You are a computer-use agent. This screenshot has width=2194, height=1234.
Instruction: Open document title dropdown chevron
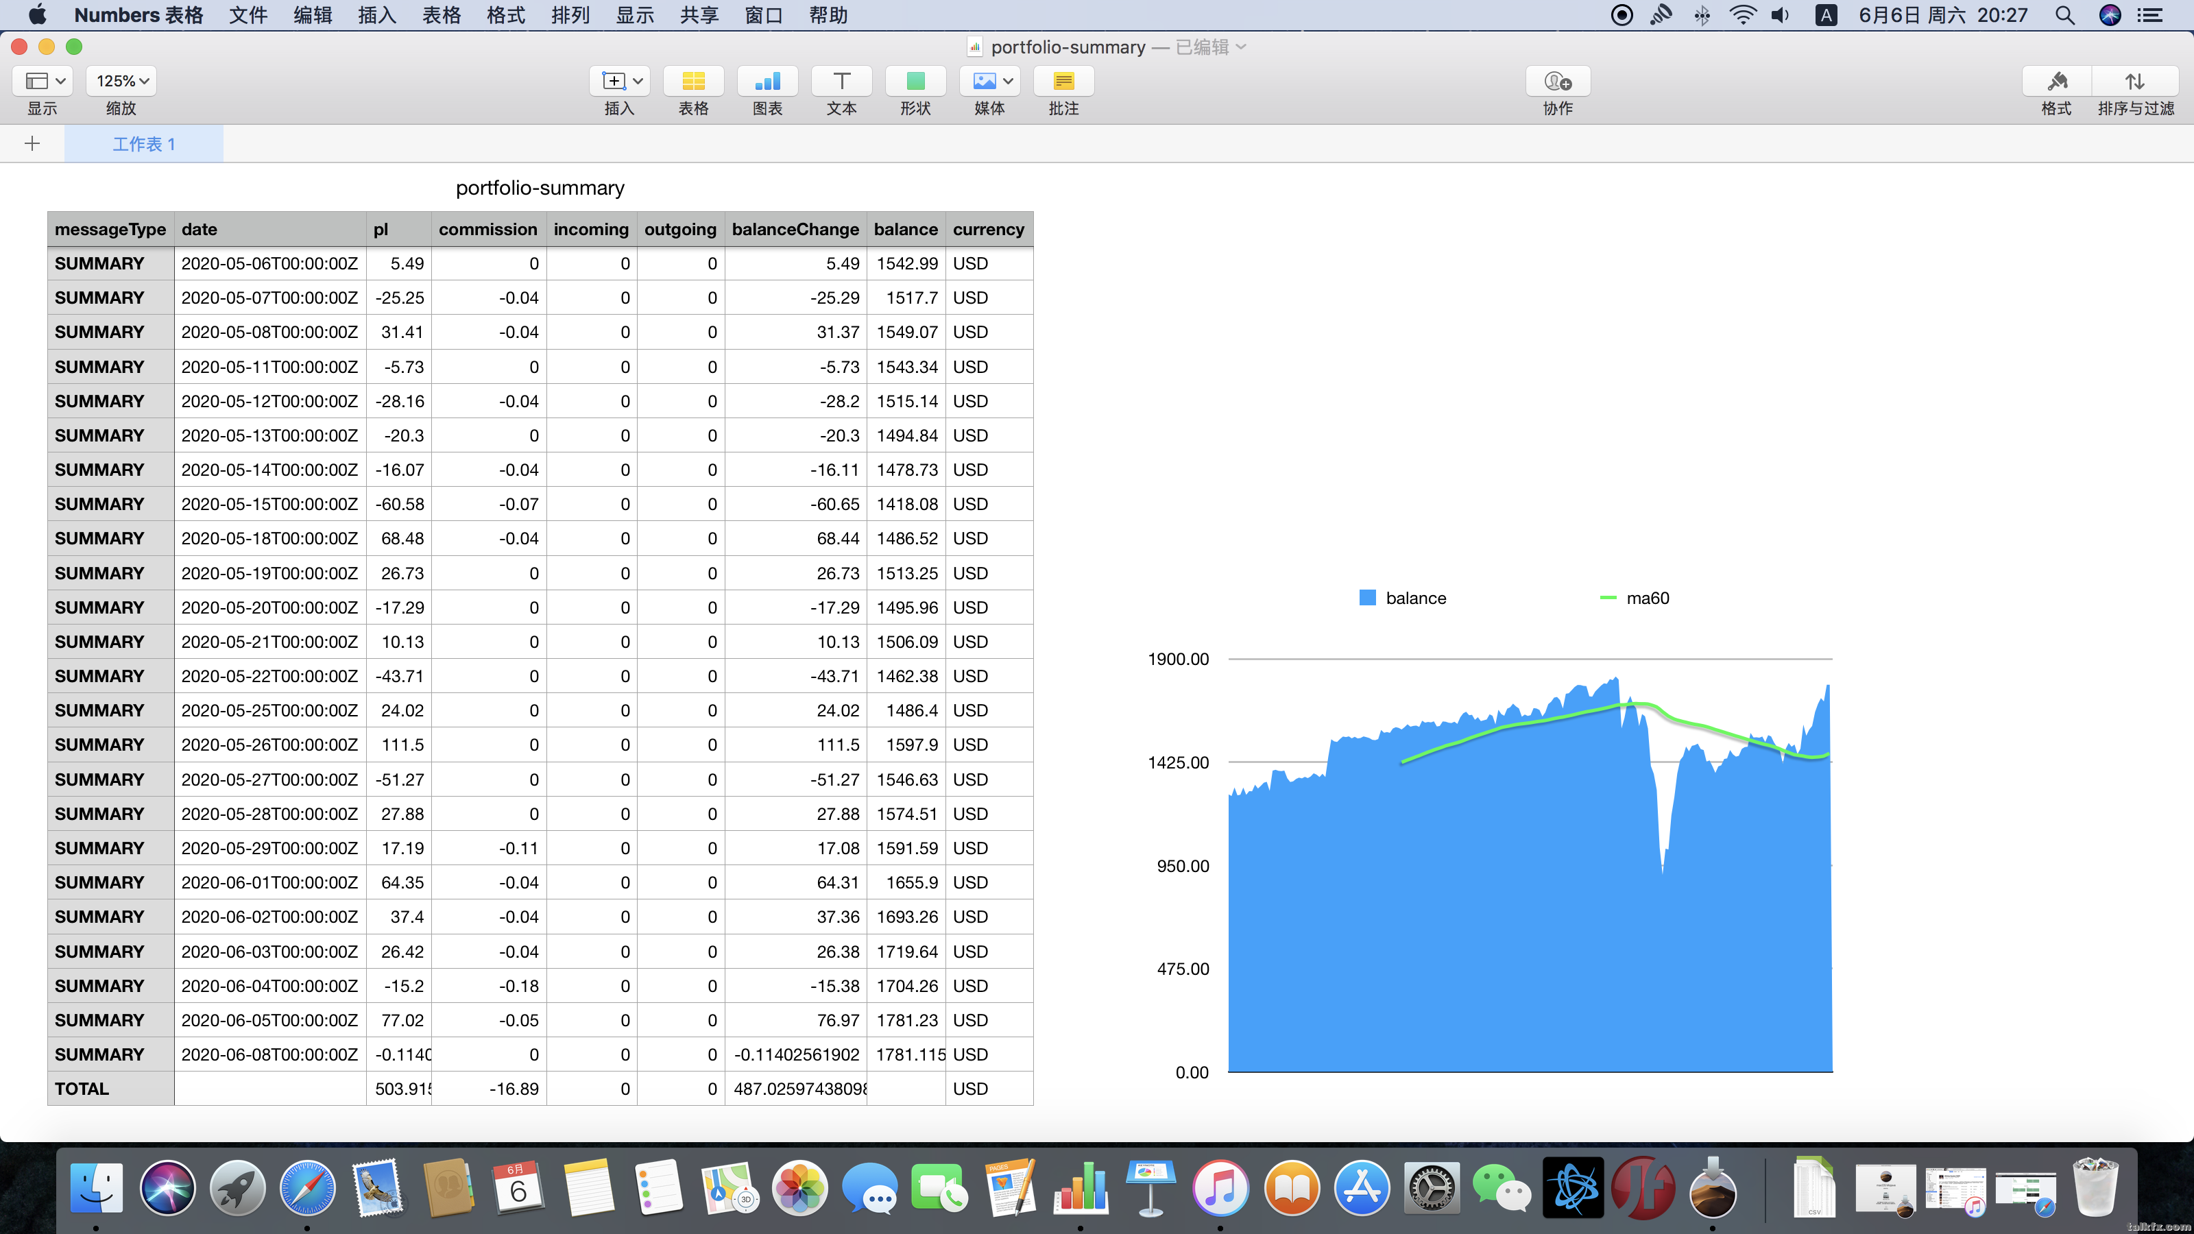(x=1241, y=47)
